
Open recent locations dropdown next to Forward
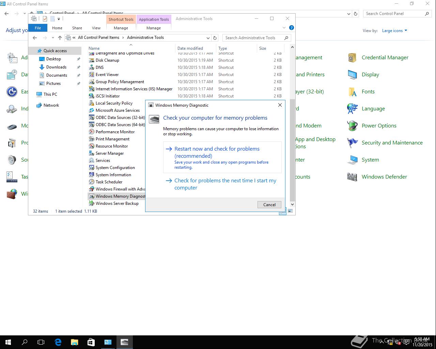53,38
